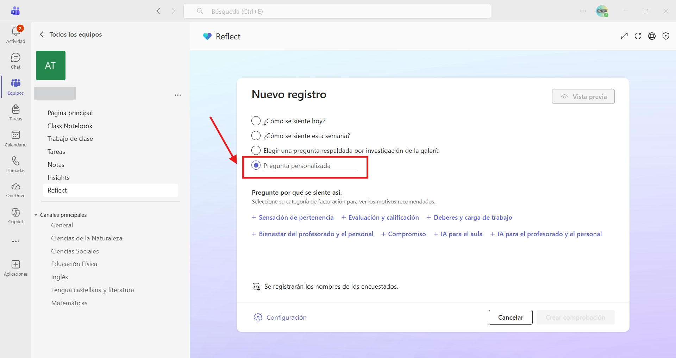Open Llamadas phone icon
The image size is (676, 358).
pyautogui.click(x=15, y=164)
